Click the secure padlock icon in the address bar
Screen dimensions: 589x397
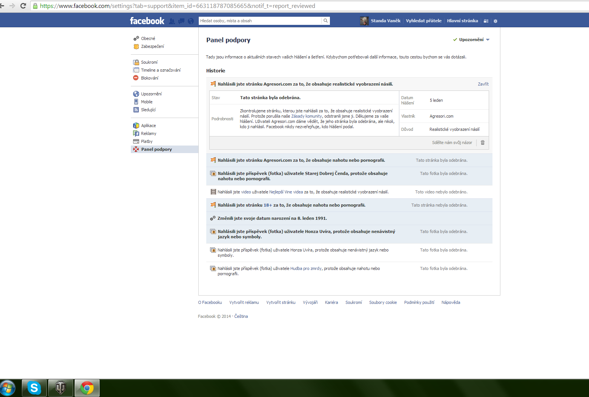(x=35, y=6)
